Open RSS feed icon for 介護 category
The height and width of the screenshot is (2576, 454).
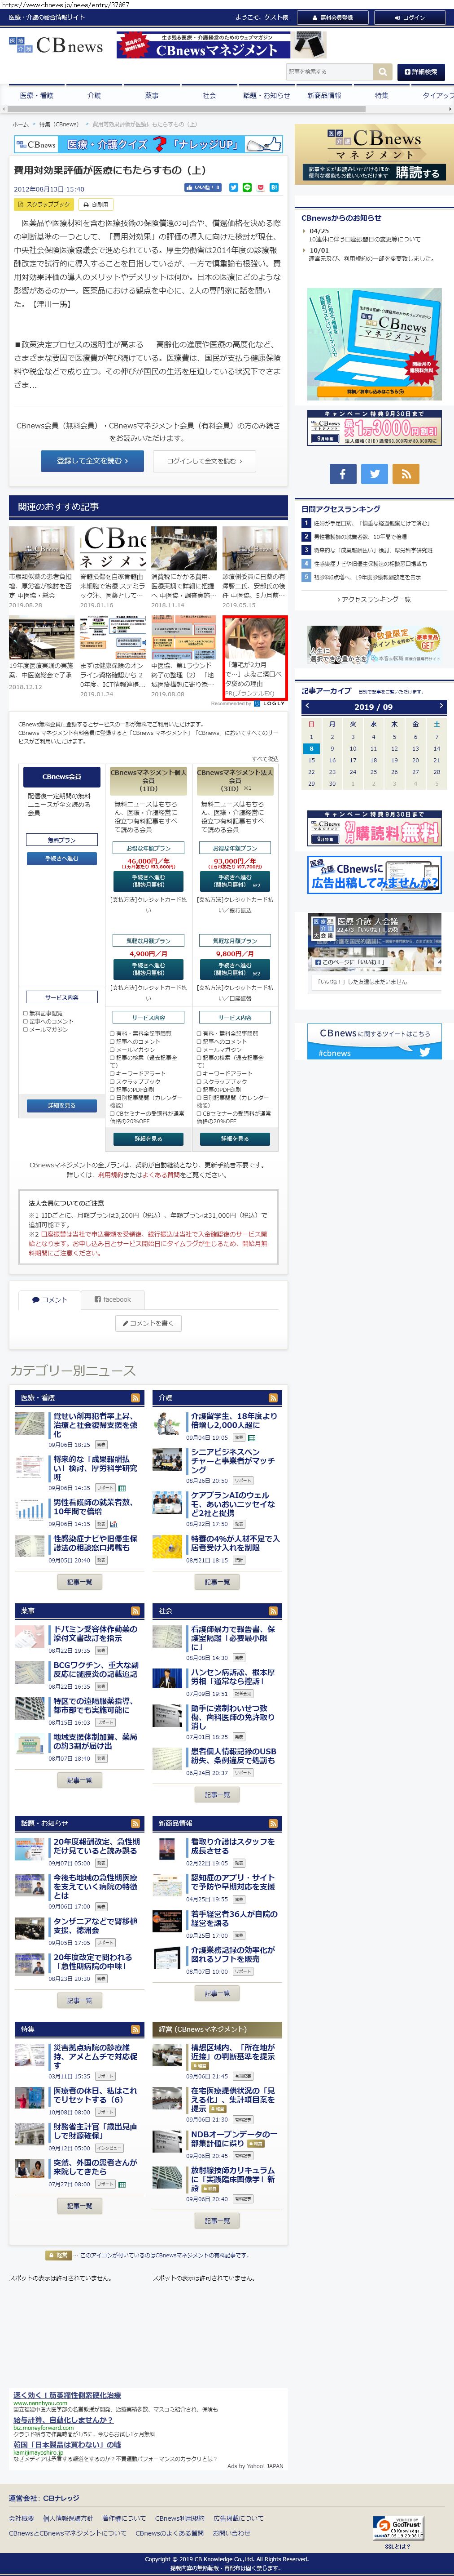click(x=272, y=1398)
